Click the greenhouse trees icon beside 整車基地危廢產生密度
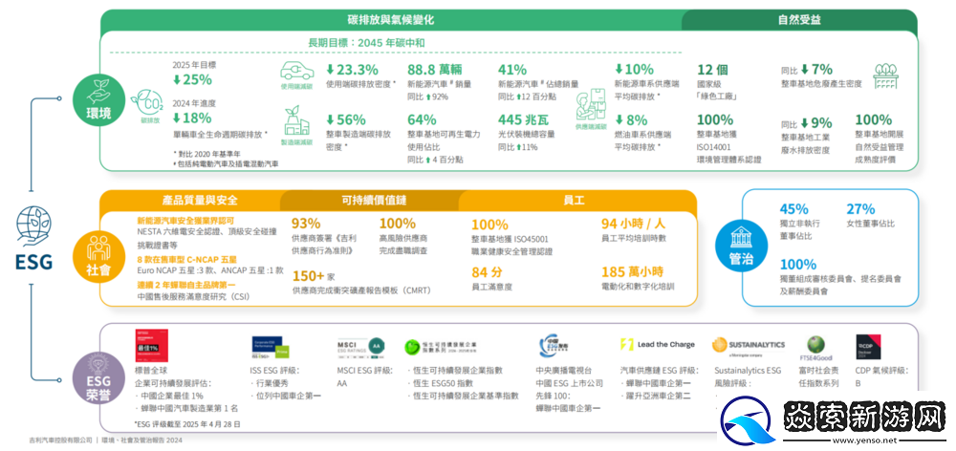The image size is (956, 451). point(886,75)
